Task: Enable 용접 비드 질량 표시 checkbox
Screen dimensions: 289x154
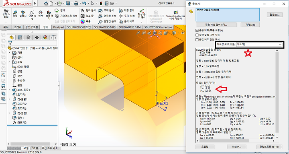Action: pyautogui.click(x=197, y=39)
